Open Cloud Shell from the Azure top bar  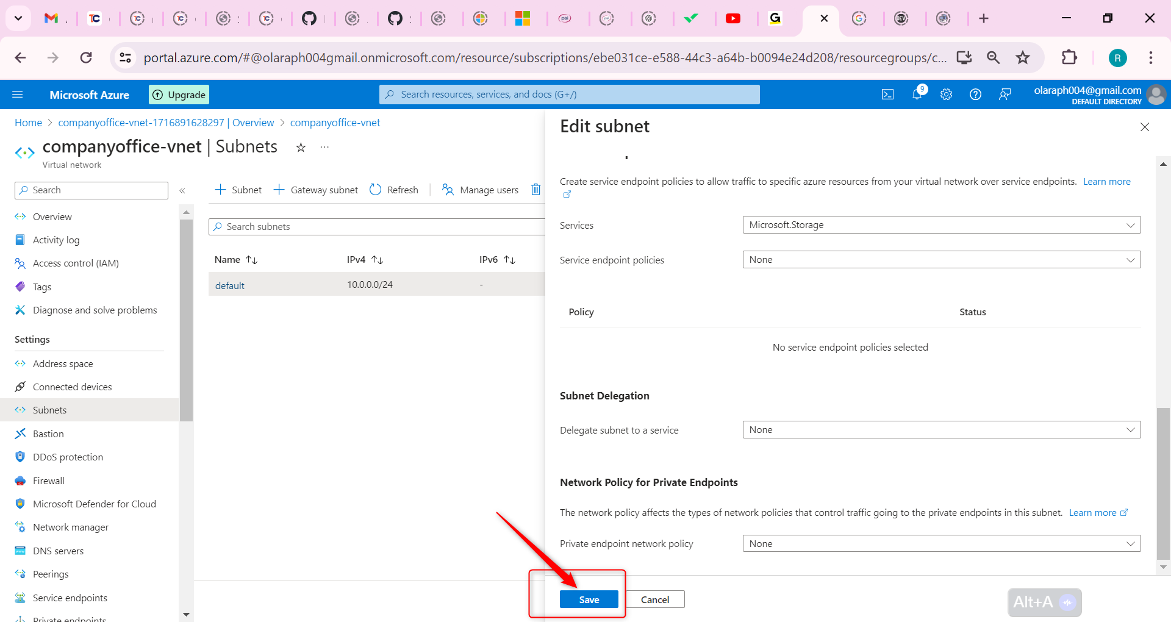click(x=887, y=95)
